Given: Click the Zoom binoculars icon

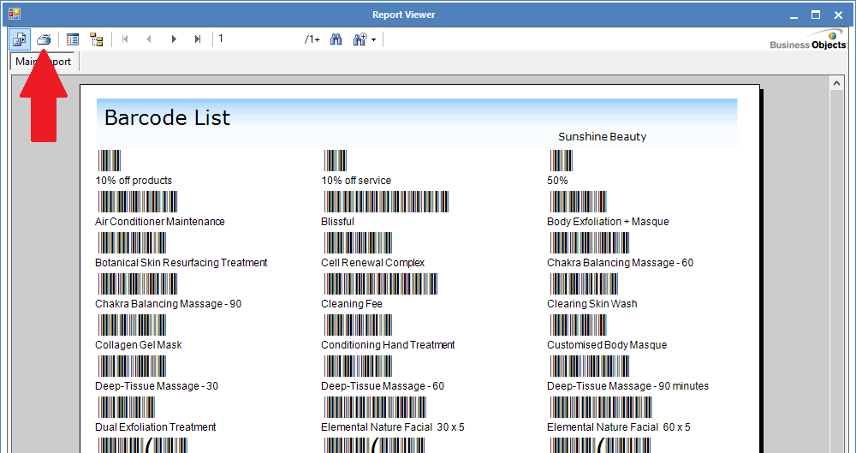Looking at the screenshot, I should (x=360, y=39).
